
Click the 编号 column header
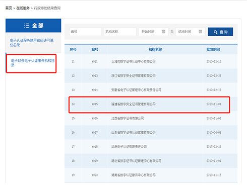pos(95,49)
